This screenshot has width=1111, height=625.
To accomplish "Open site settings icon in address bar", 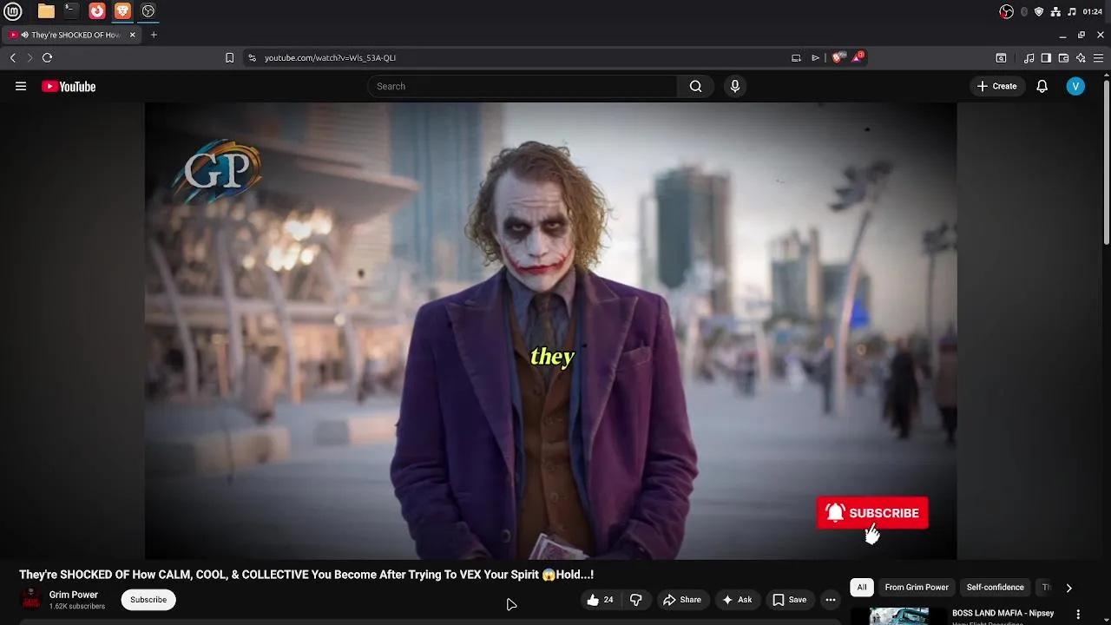I will pos(252,57).
